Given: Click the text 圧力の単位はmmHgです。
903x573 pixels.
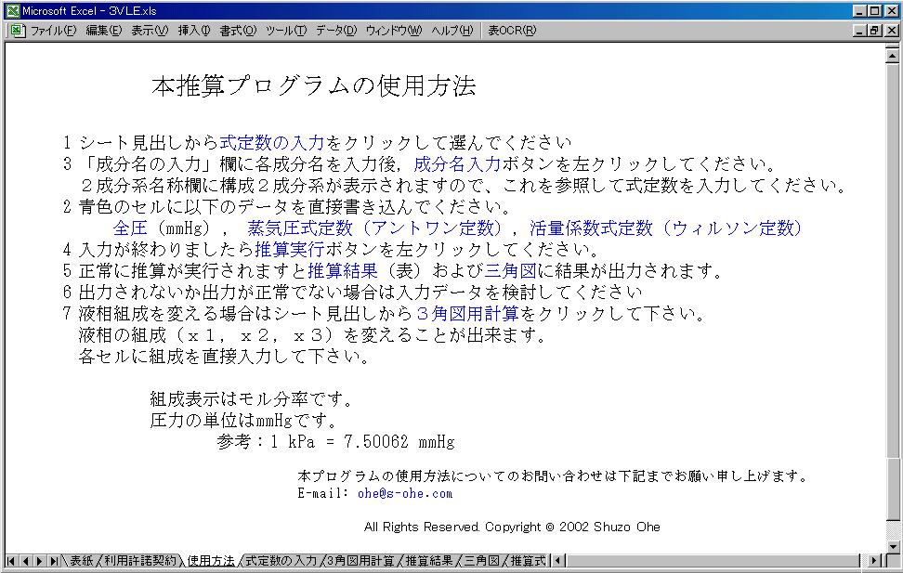Looking at the screenshot, I should pos(243,421).
